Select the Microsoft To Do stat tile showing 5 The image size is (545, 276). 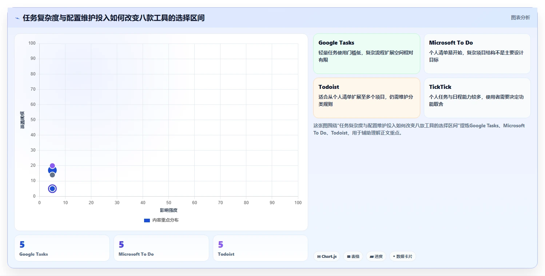[x=161, y=248]
